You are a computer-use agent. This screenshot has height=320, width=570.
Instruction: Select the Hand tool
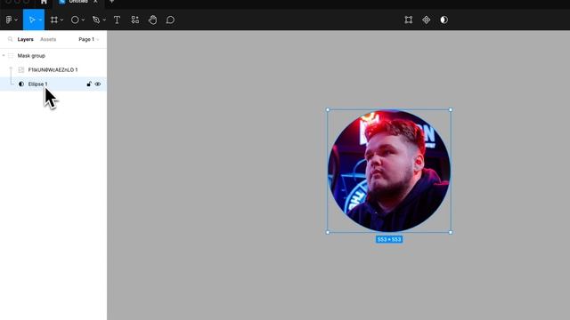pyautogui.click(x=152, y=20)
